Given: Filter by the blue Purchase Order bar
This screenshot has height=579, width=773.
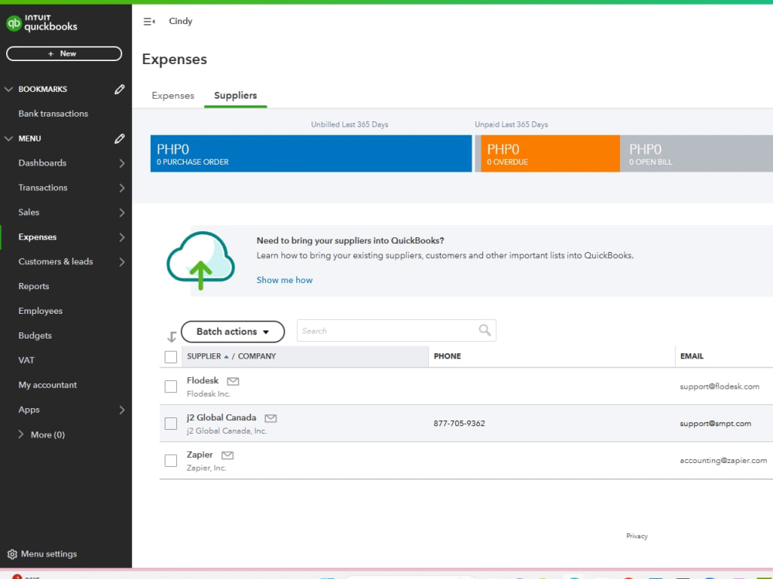Looking at the screenshot, I should pos(311,153).
